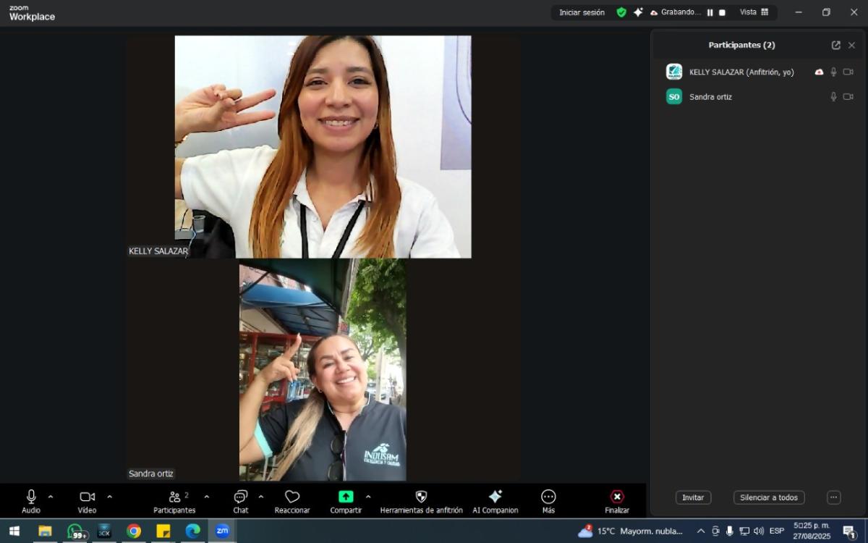Expand the Audio options chevron
The width and height of the screenshot is (868, 543).
pos(51,497)
